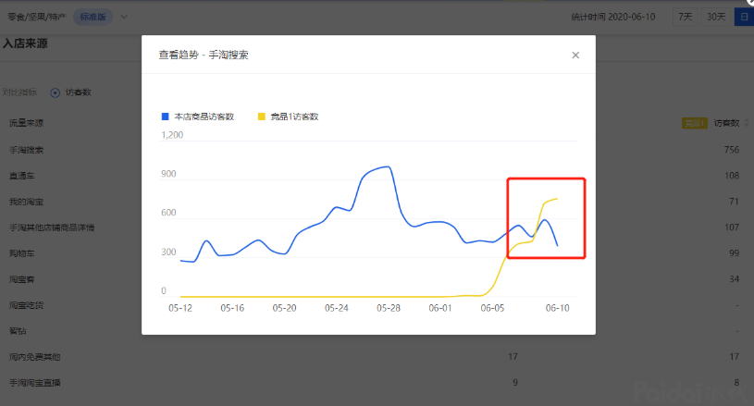
Task: Select the 日 period button
Action: tap(743, 17)
